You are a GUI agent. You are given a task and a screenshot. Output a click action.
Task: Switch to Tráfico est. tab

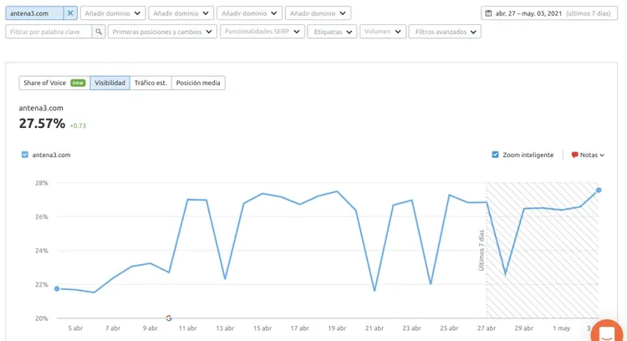(x=150, y=83)
